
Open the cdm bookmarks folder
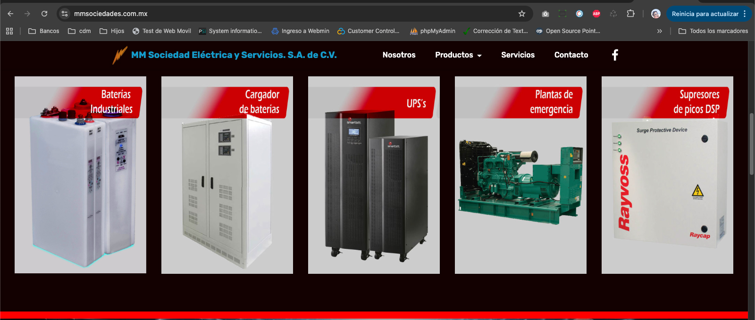pyautogui.click(x=79, y=31)
